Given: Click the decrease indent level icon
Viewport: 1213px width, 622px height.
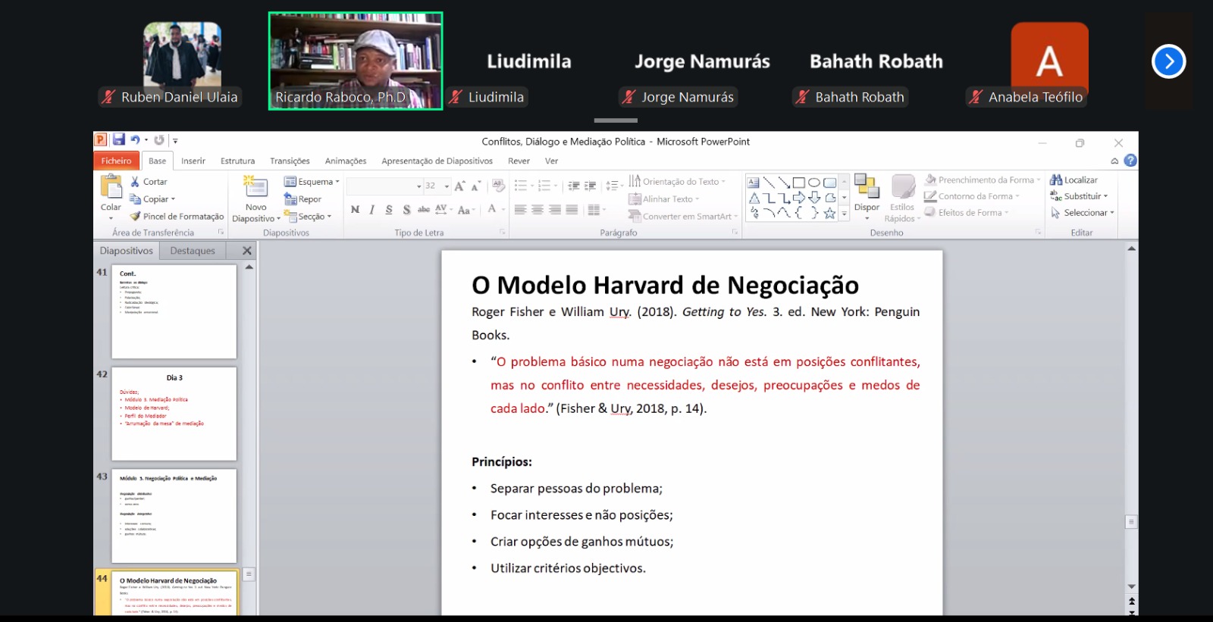Looking at the screenshot, I should (x=574, y=186).
